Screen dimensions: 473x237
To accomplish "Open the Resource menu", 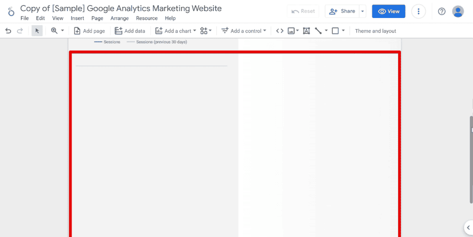I will (147, 18).
